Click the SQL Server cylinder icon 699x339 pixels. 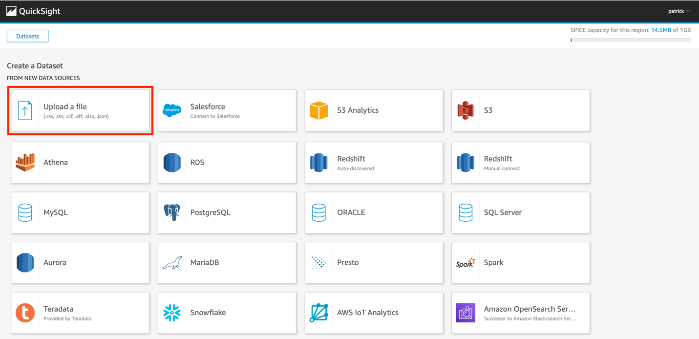[466, 212]
